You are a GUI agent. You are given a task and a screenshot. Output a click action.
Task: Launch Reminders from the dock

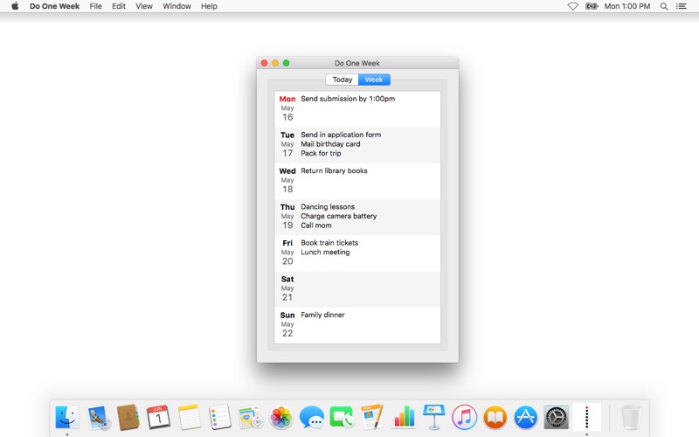pyautogui.click(x=220, y=418)
